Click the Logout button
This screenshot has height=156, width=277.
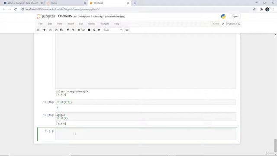click(x=235, y=16)
